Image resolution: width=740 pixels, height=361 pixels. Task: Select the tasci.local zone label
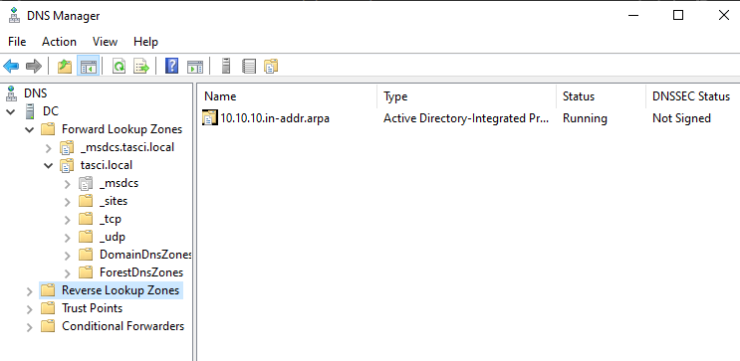(107, 165)
